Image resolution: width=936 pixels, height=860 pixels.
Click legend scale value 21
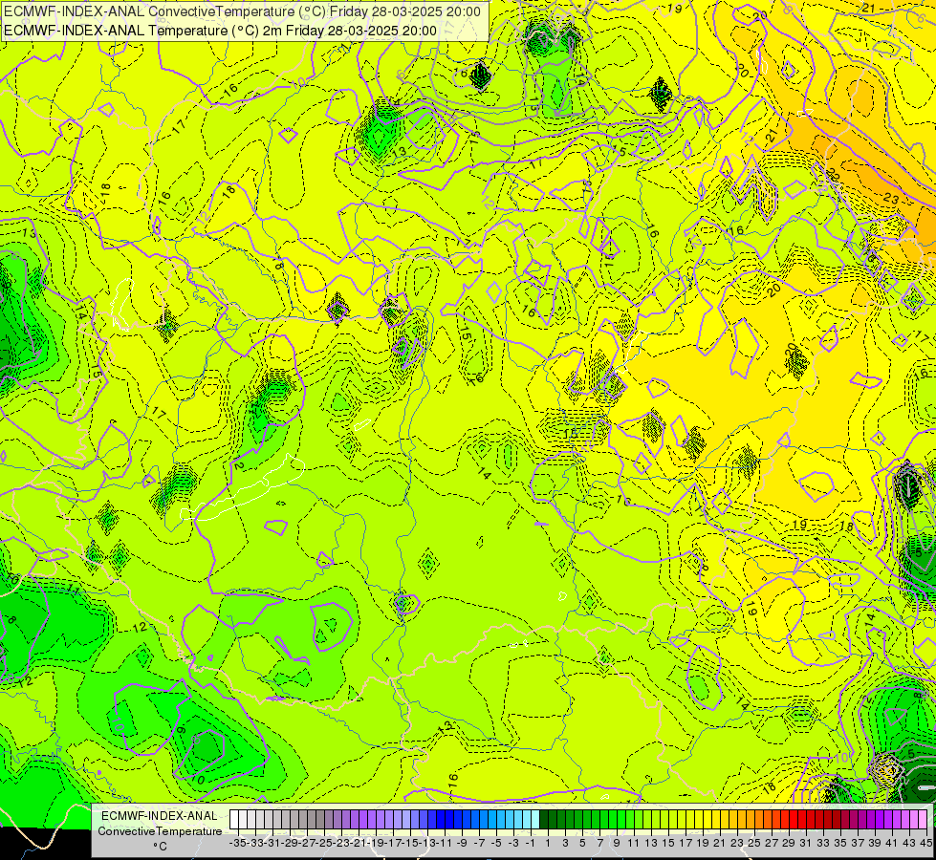(719, 843)
